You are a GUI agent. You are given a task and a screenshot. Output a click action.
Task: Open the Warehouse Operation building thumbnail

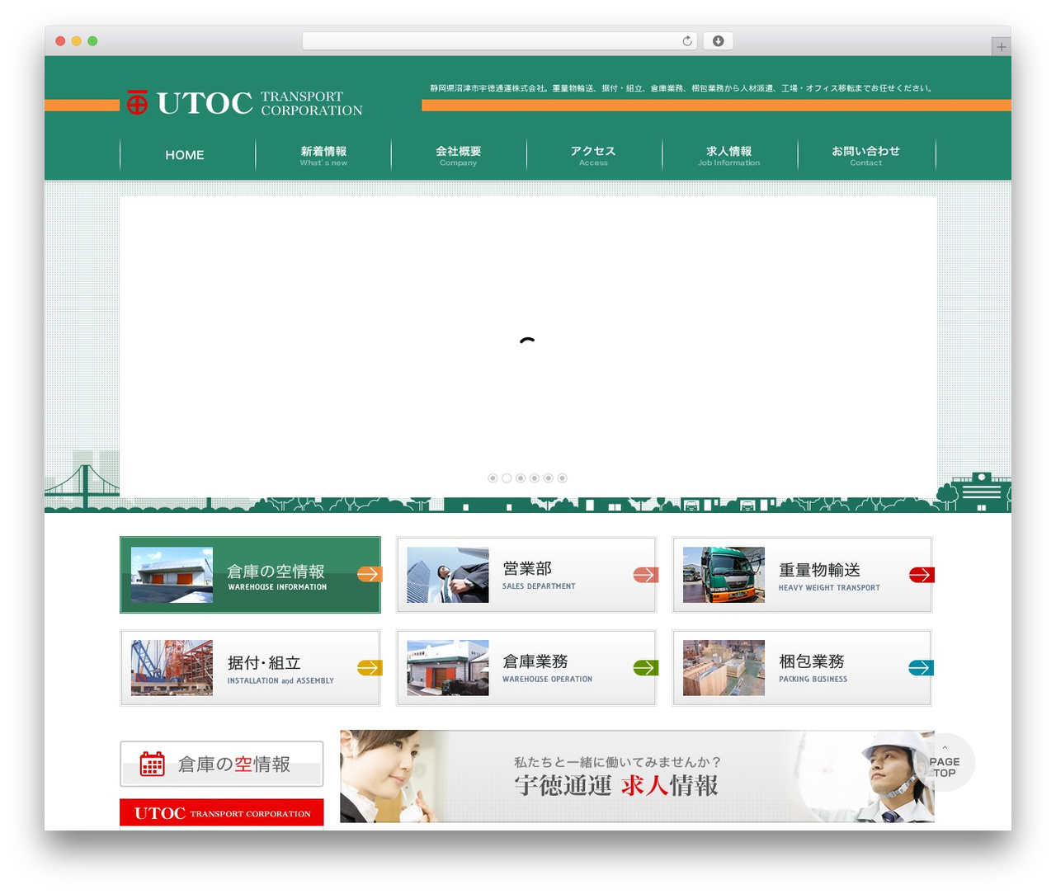[448, 668]
